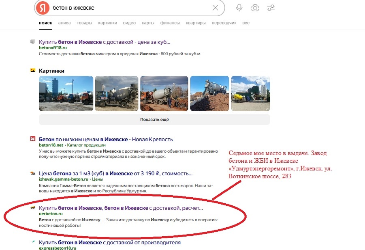Open fifth thumbnail with yellow mixer plant
This screenshot has width=365, height=250.
coord(250,93)
